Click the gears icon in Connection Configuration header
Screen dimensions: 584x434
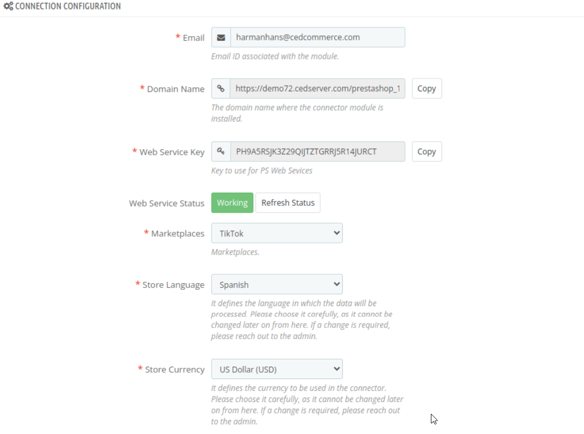tap(8, 6)
